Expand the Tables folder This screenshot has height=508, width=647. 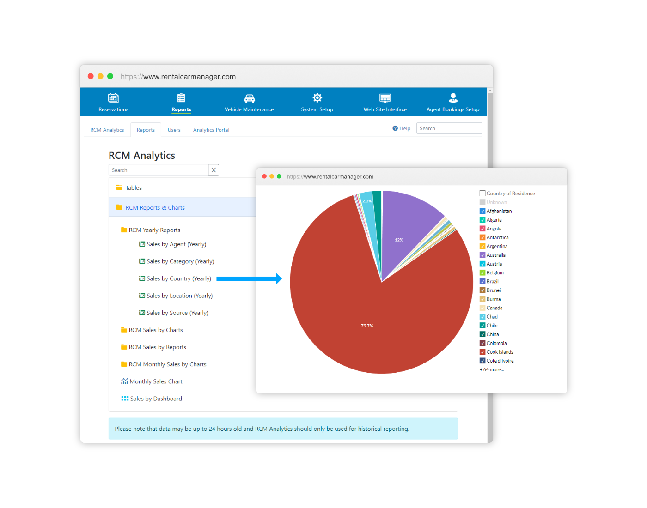pyautogui.click(x=134, y=187)
